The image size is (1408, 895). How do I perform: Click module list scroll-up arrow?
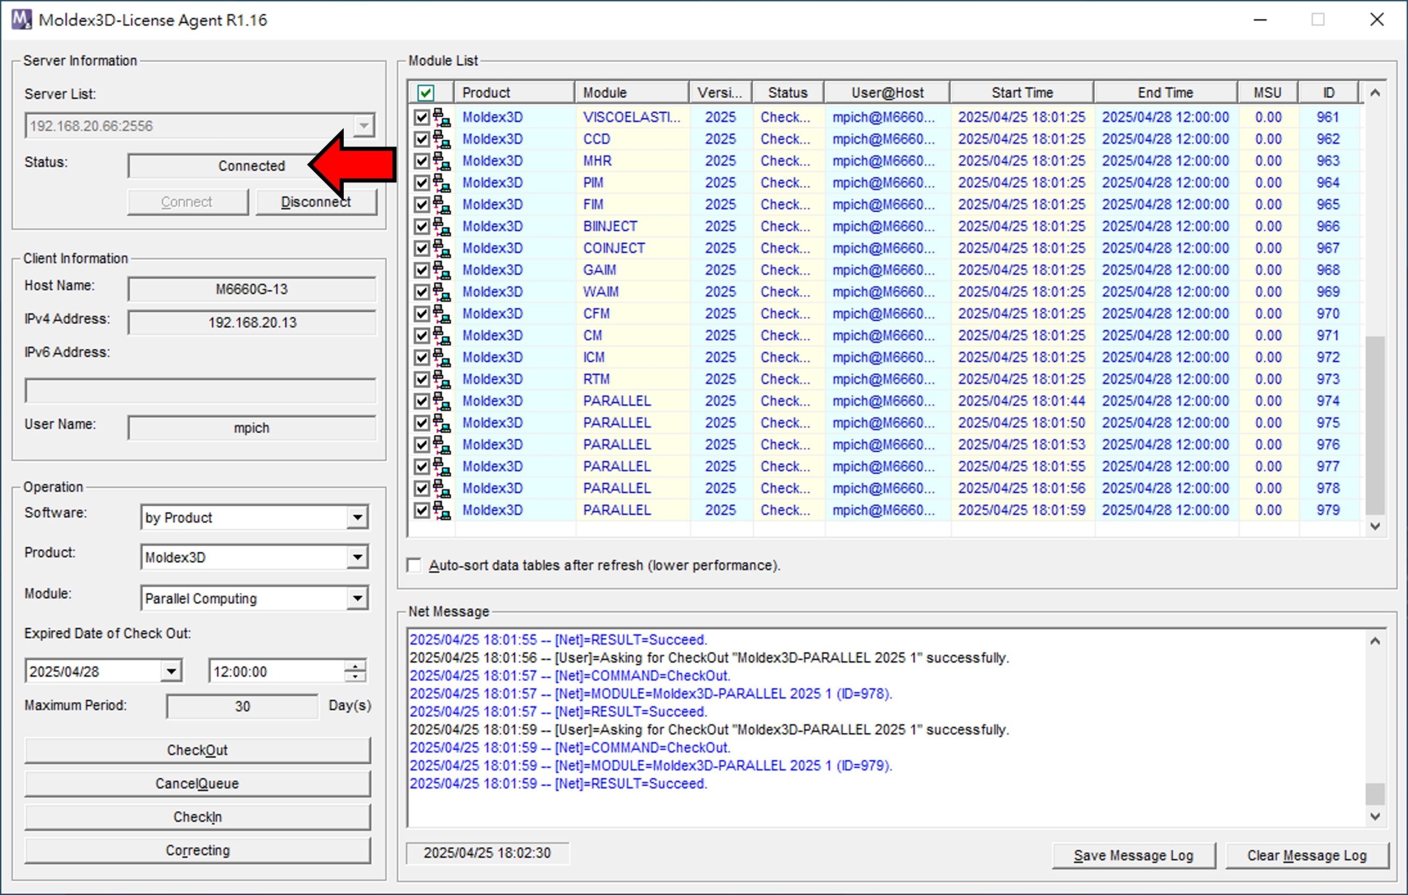1375,92
